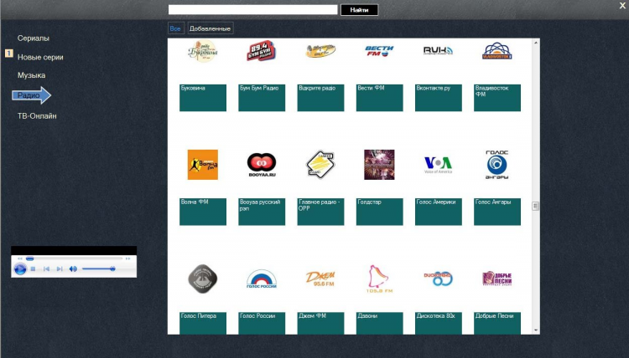Click the Голос Ангары label tile
The height and width of the screenshot is (358, 629).
497,212
